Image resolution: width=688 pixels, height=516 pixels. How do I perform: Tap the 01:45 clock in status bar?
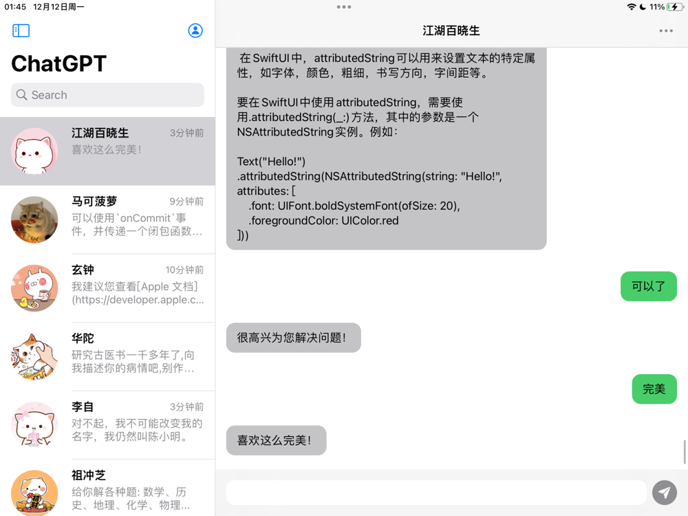[x=15, y=7]
